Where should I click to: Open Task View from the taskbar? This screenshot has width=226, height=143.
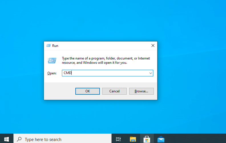coord(118,139)
